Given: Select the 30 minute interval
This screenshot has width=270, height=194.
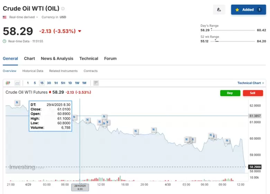Looking at the screenshot, I should (x=49, y=83).
